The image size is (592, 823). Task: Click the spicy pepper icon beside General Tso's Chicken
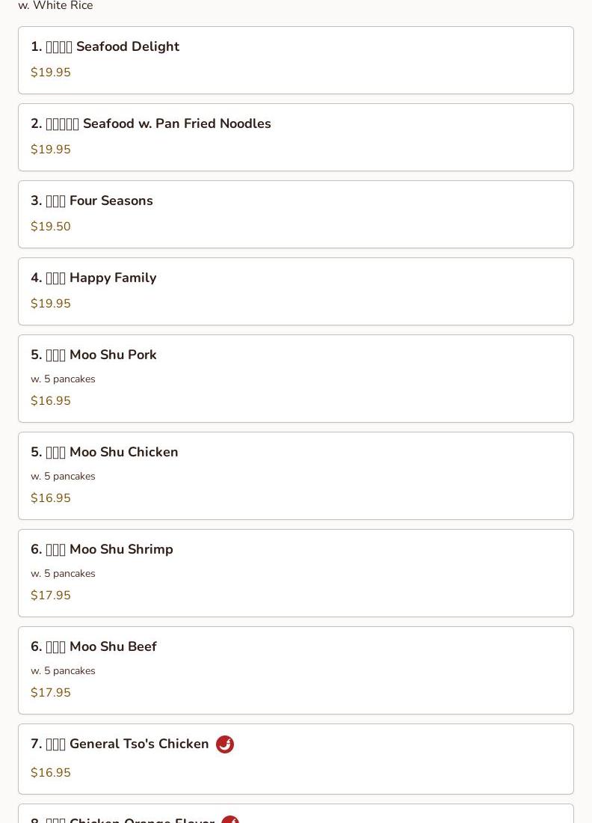(x=225, y=744)
